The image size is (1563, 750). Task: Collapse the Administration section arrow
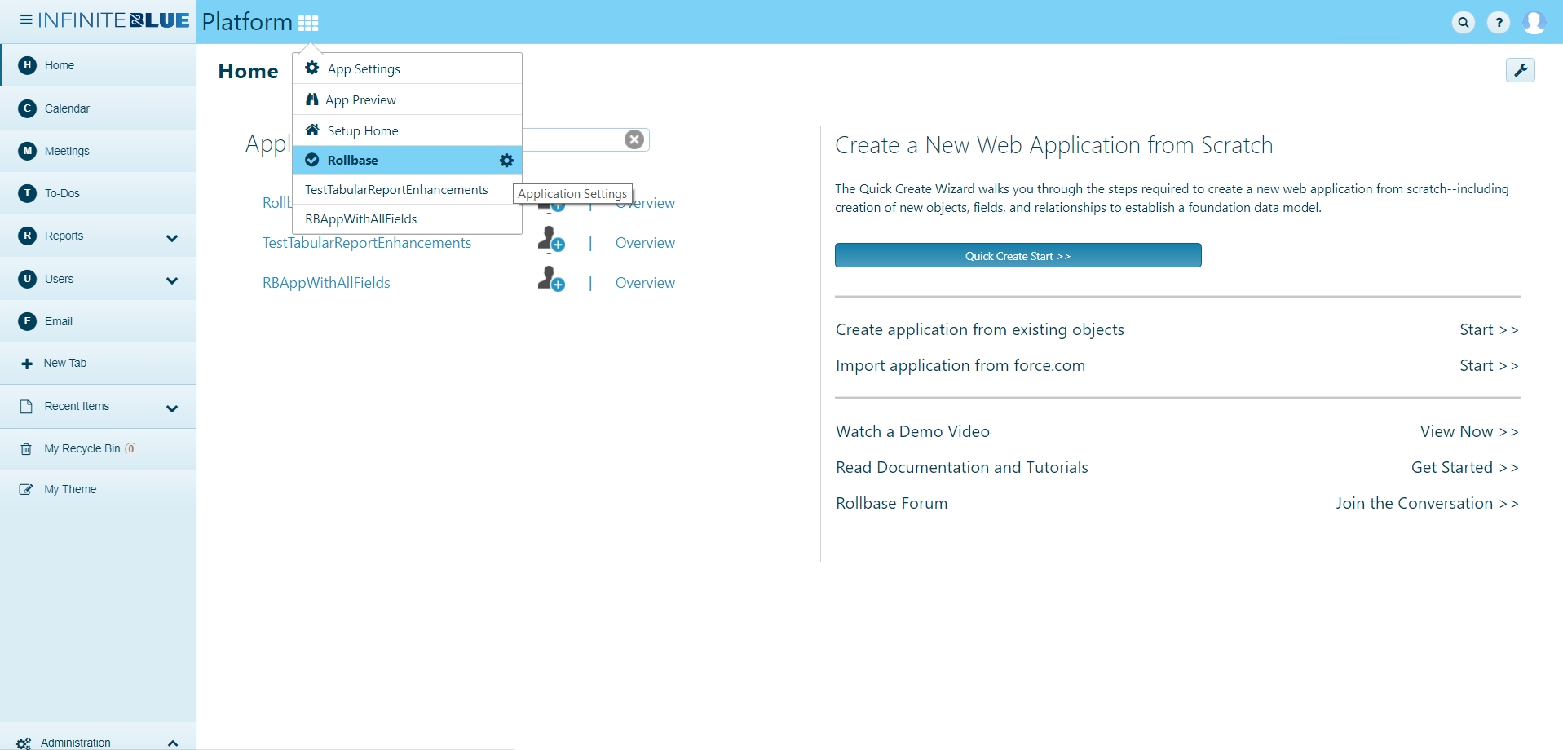[x=173, y=743]
